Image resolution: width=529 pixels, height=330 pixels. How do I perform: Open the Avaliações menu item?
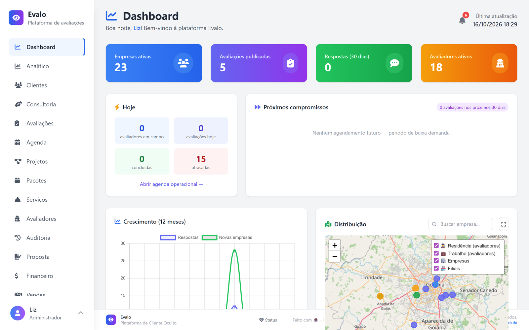(47, 123)
